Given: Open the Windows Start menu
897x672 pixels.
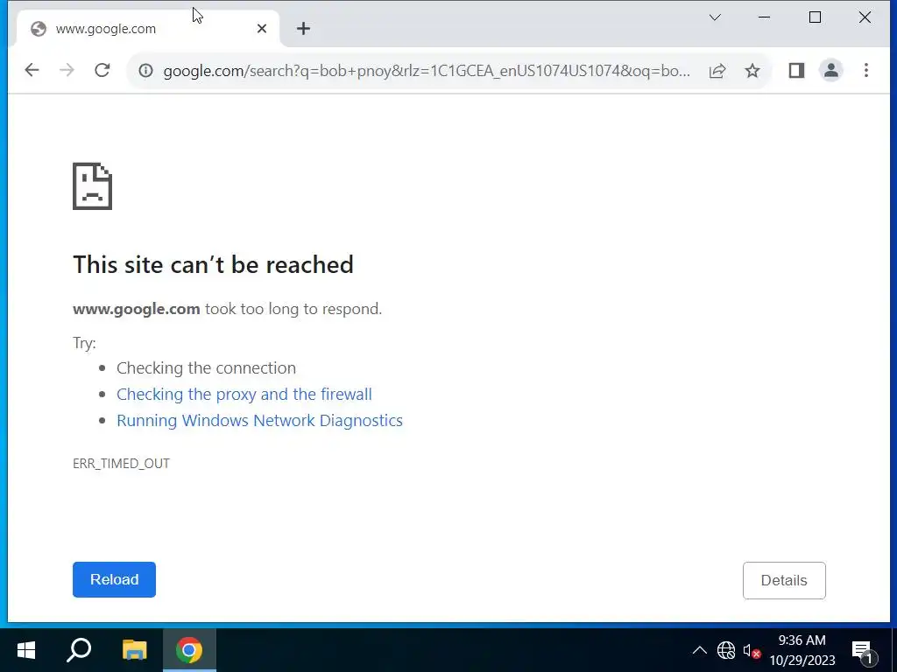Looking at the screenshot, I should click(26, 650).
